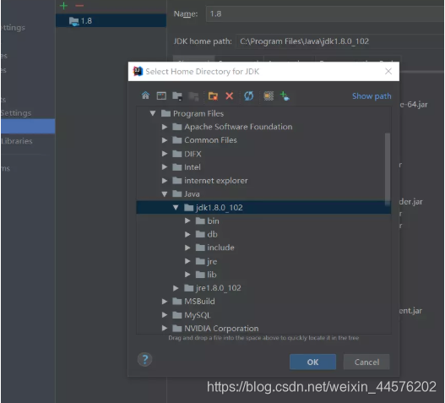
Task: Expand the internet explorer folder
Action: (x=165, y=180)
